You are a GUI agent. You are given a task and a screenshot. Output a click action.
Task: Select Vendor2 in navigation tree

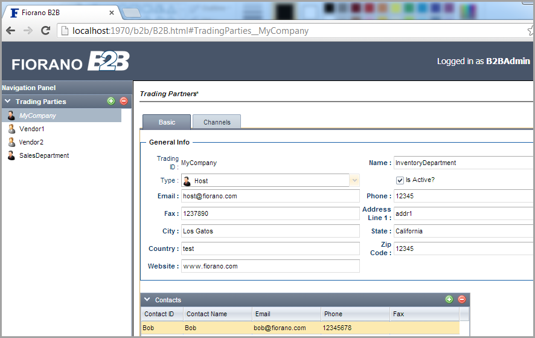point(31,142)
